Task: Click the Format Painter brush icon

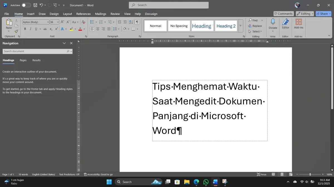Action: tap(16, 31)
